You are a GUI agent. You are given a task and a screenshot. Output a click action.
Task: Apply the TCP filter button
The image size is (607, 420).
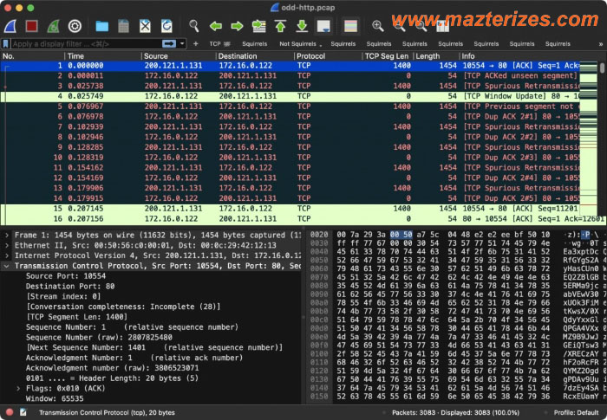pos(219,43)
